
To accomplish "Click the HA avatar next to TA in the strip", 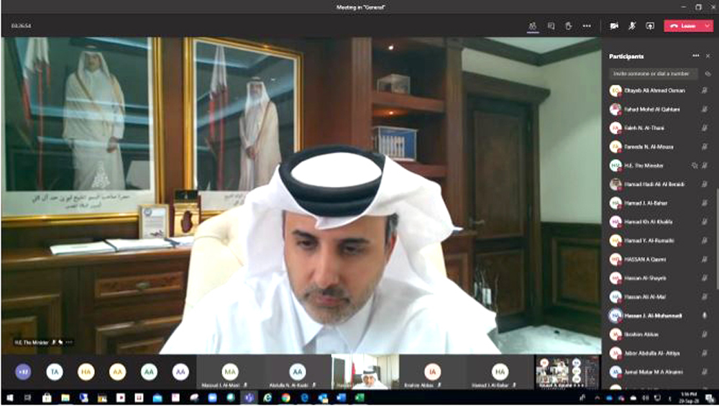I will pyautogui.click(x=86, y=372).
